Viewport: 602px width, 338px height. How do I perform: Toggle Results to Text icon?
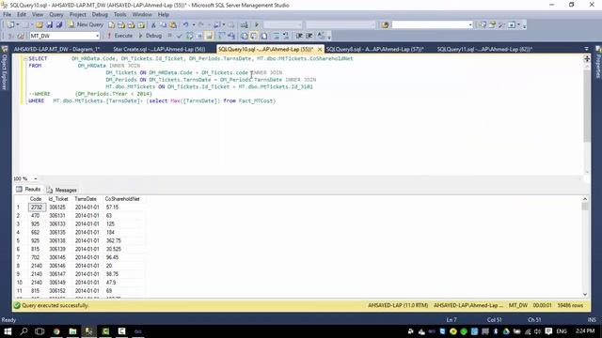[245, 36]
